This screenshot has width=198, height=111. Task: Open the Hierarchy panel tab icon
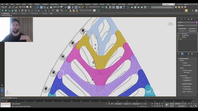[x=185, y=19]
